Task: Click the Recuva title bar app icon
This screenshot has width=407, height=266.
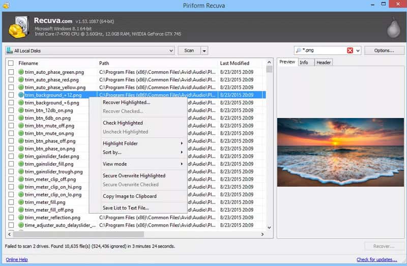Action: (6, 5)
